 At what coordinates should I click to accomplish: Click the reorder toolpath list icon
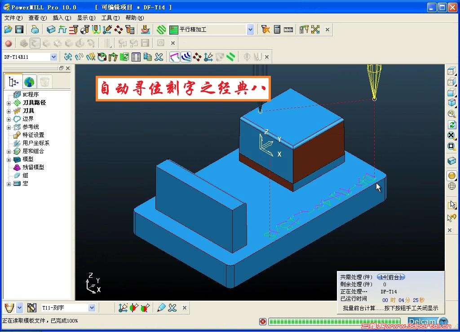[136, 57]
